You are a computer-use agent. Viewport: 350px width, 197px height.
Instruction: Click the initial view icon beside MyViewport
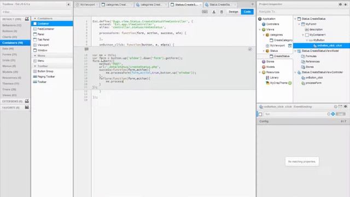pyautogui.click(x=290, y=45)
